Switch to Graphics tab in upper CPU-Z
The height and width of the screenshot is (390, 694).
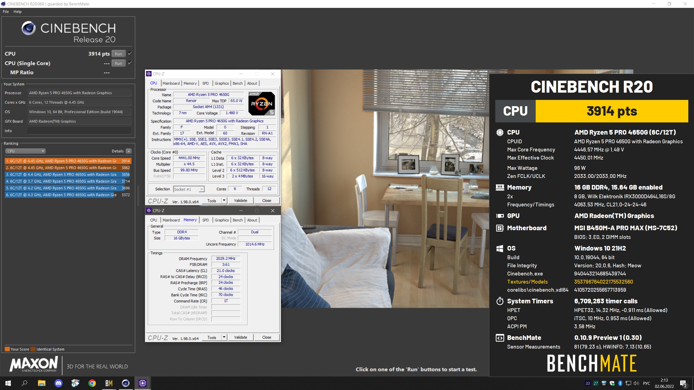pos(222,83)
